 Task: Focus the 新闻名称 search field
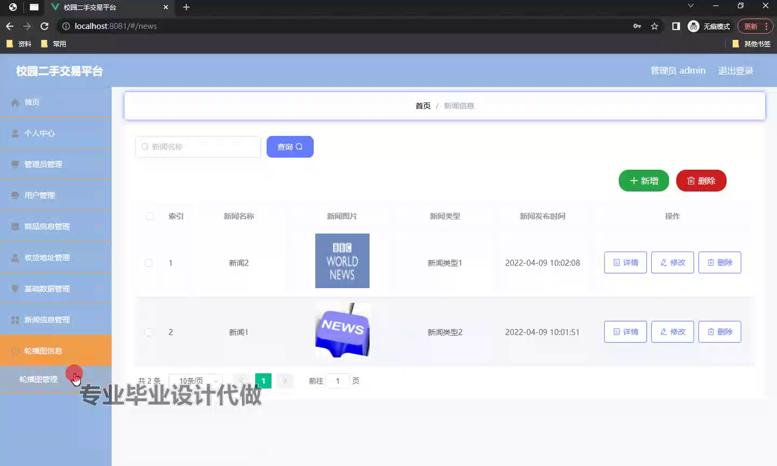pyautogui.click(x=198, y=147)
